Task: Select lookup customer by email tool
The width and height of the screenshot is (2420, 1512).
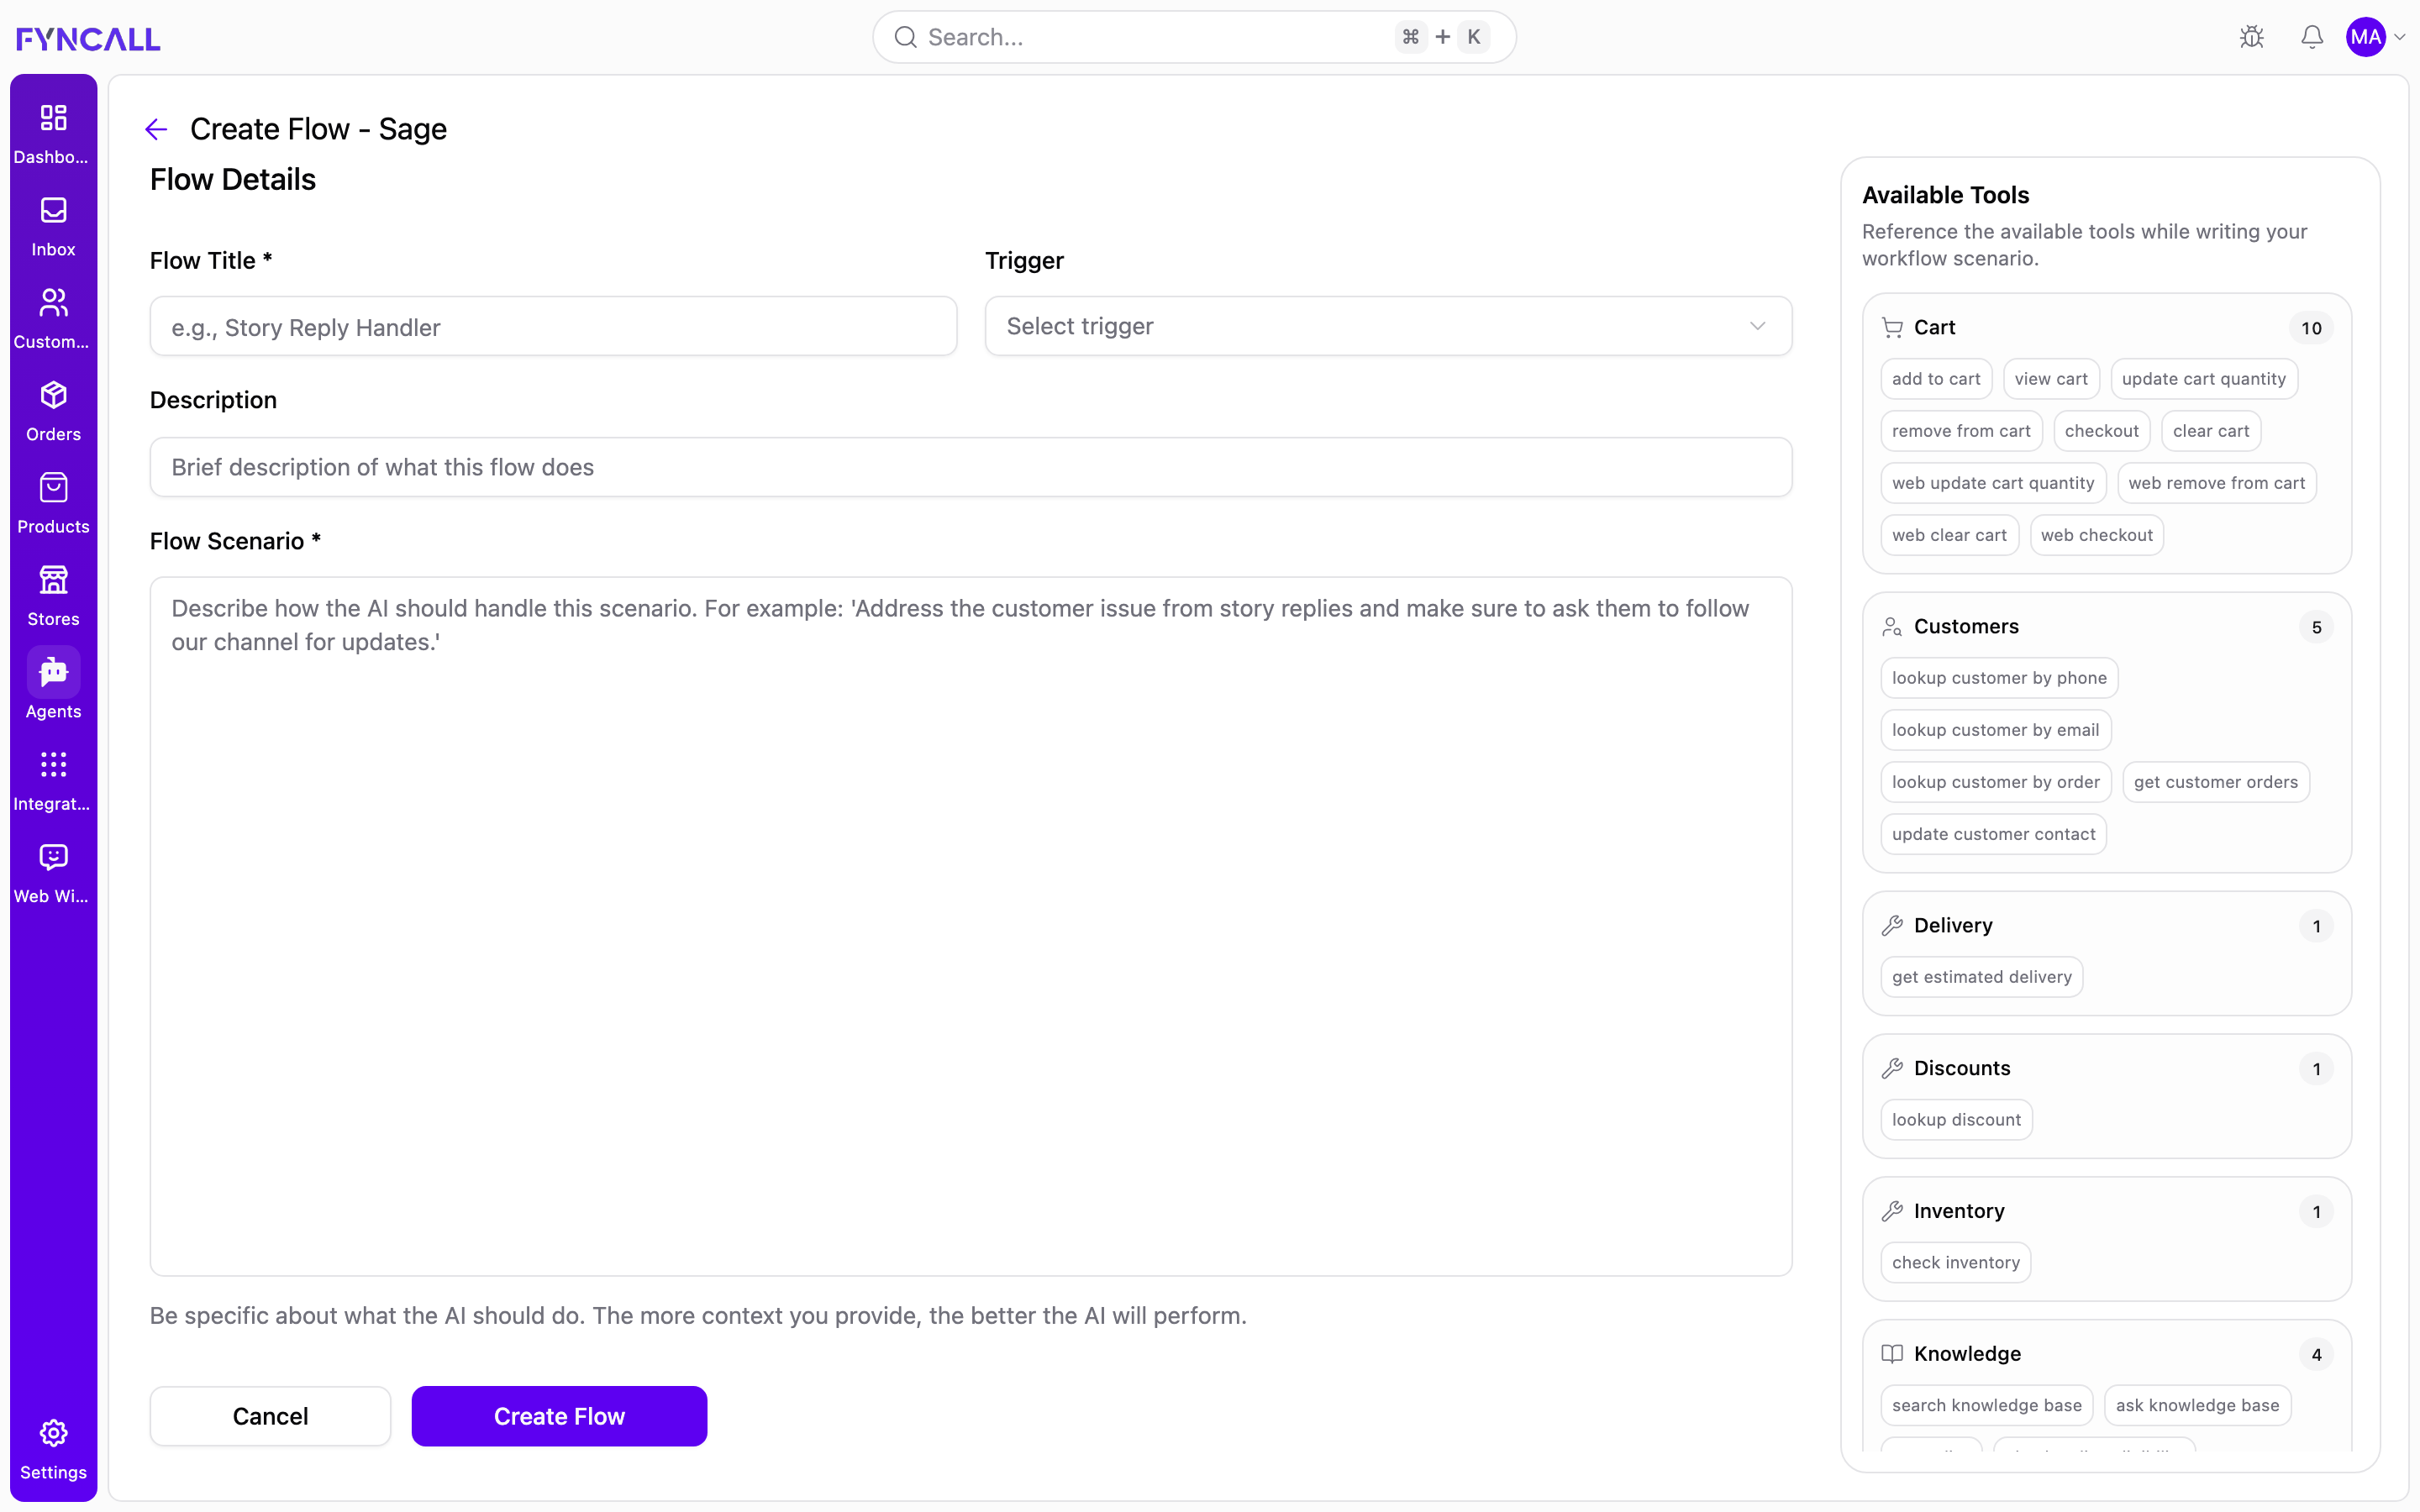Action: pyautogui.click(x=1995, y=730)
